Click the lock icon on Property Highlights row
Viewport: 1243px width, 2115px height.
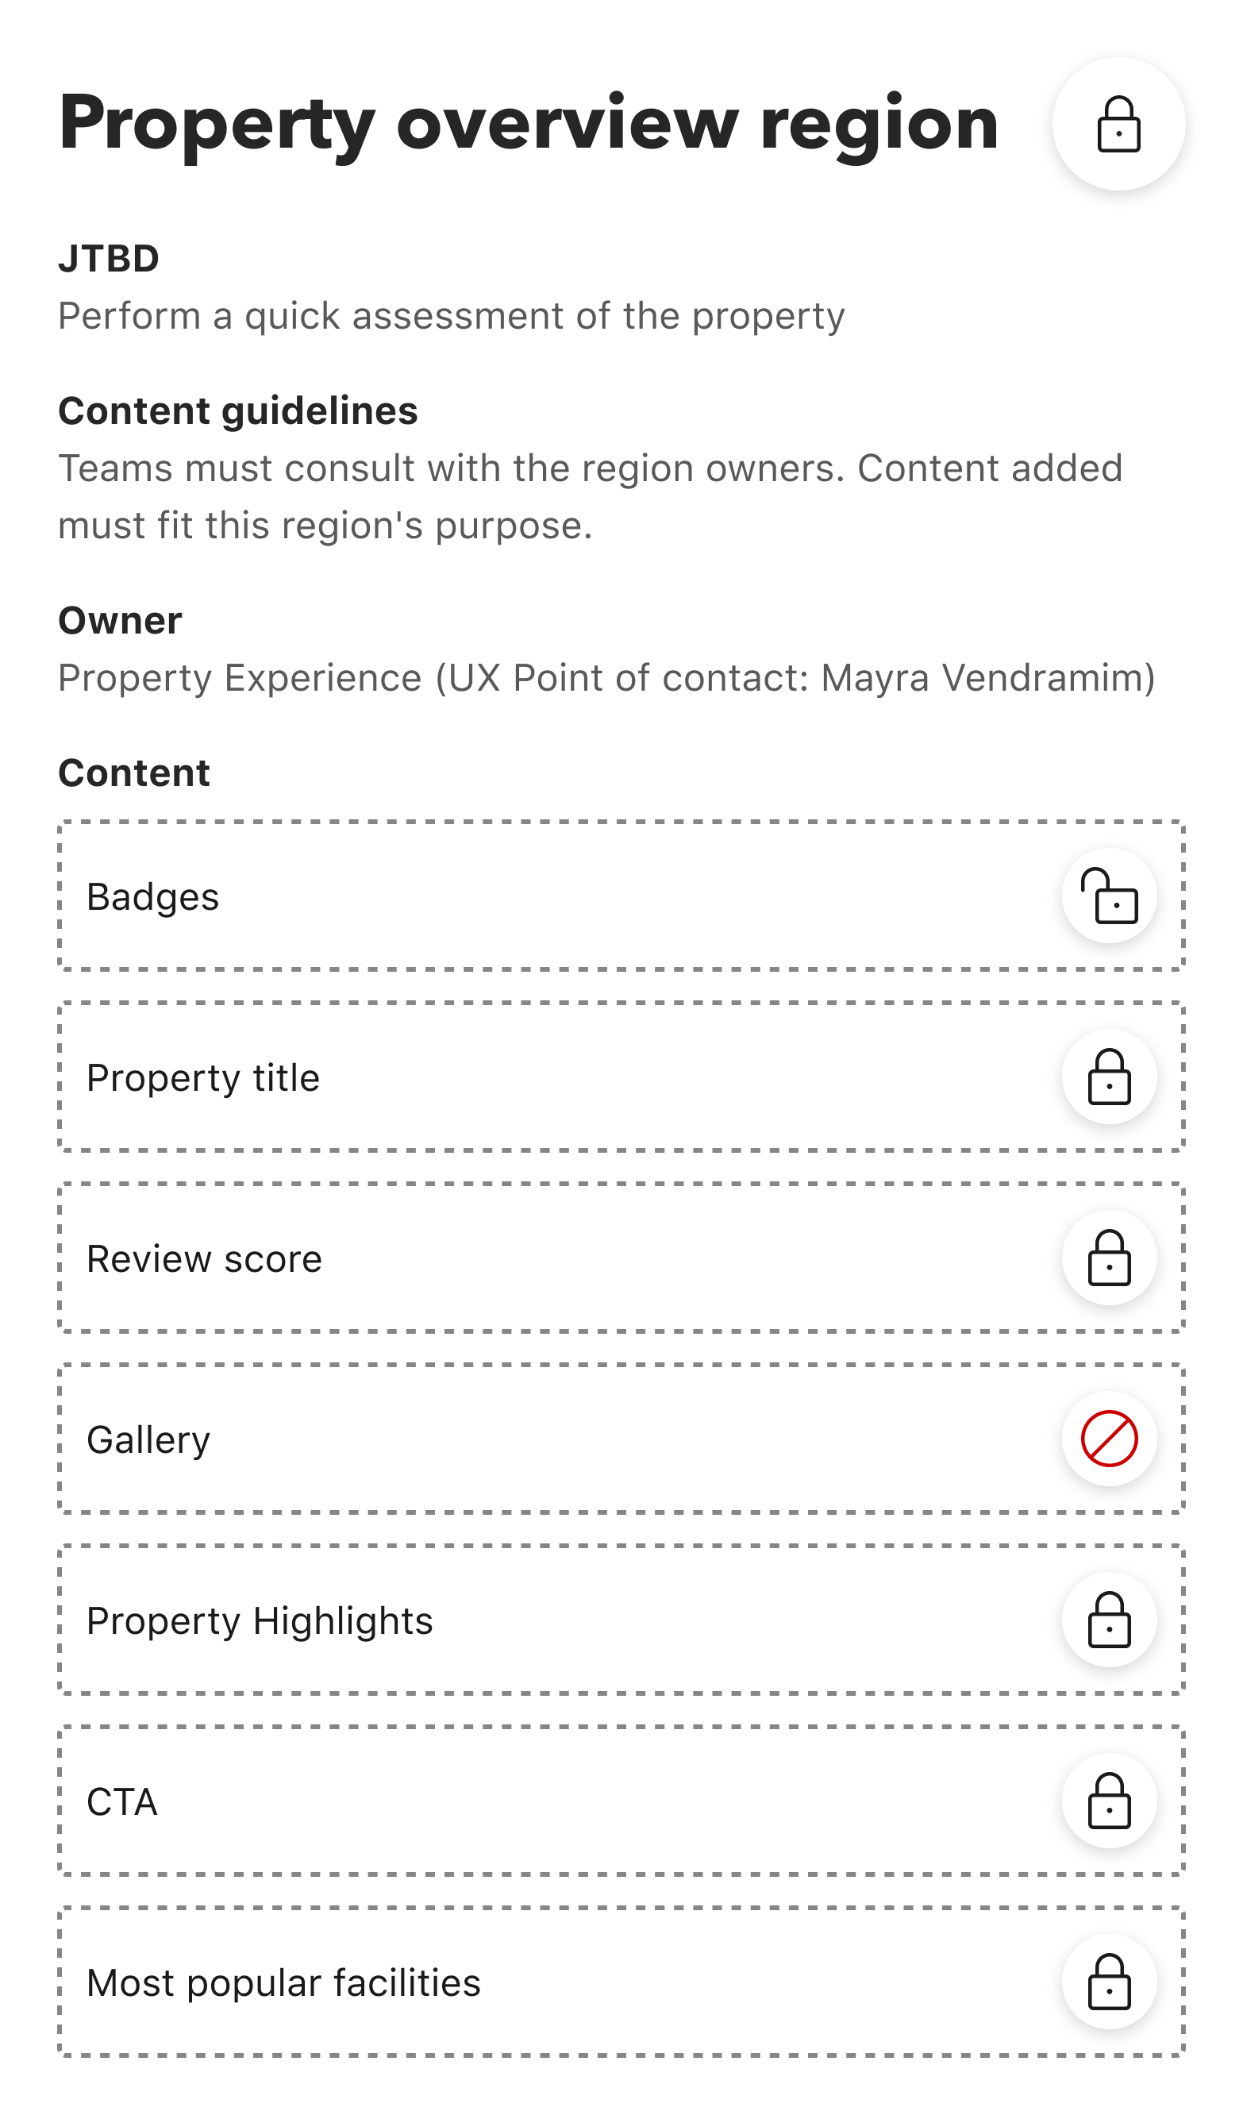1109,1620
